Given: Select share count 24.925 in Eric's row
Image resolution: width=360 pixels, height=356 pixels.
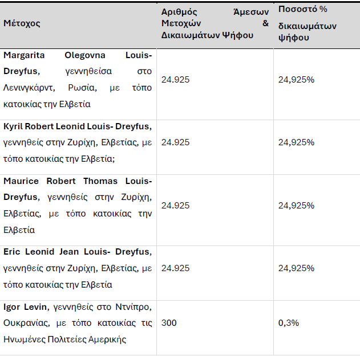Looking at the screenshot, I should [x=175, y=268].
